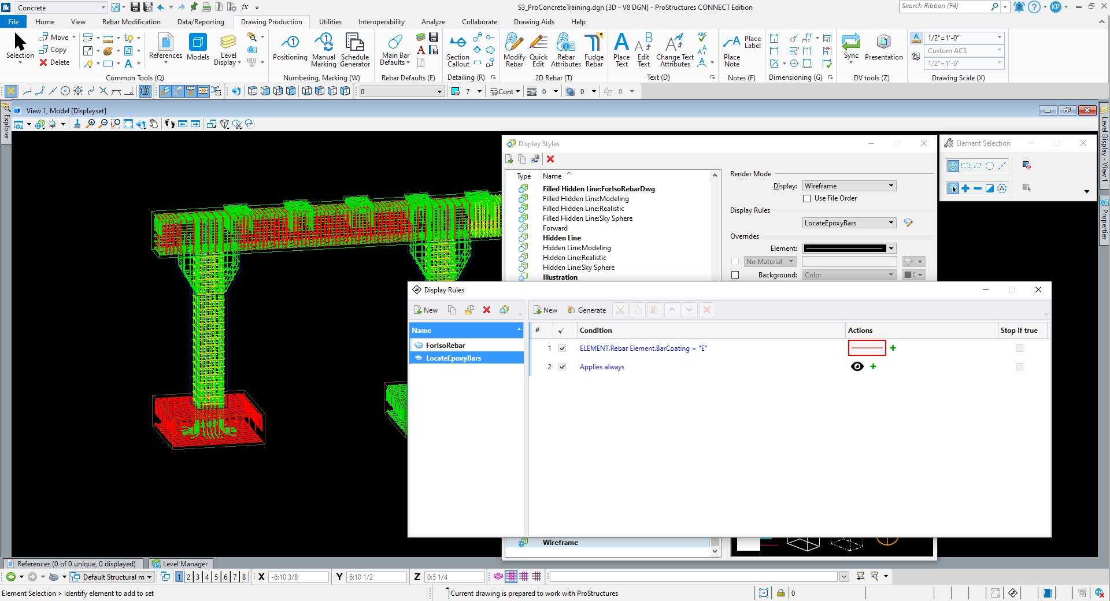Open the 1/2"=1'-0" drawing scale dropdown
Viewport: 1110px width, 601px height.
pos(964,38)
